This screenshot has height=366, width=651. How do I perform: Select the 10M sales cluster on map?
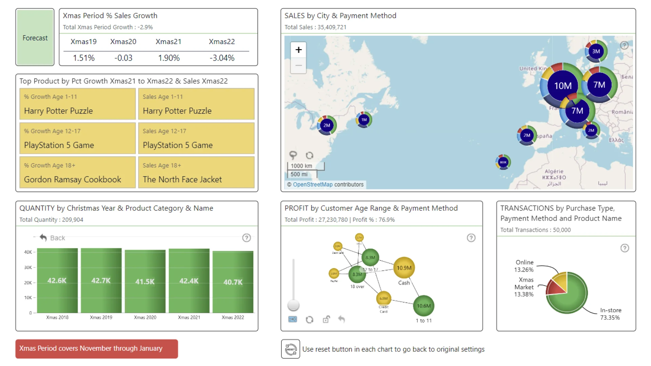pos(563,85)
